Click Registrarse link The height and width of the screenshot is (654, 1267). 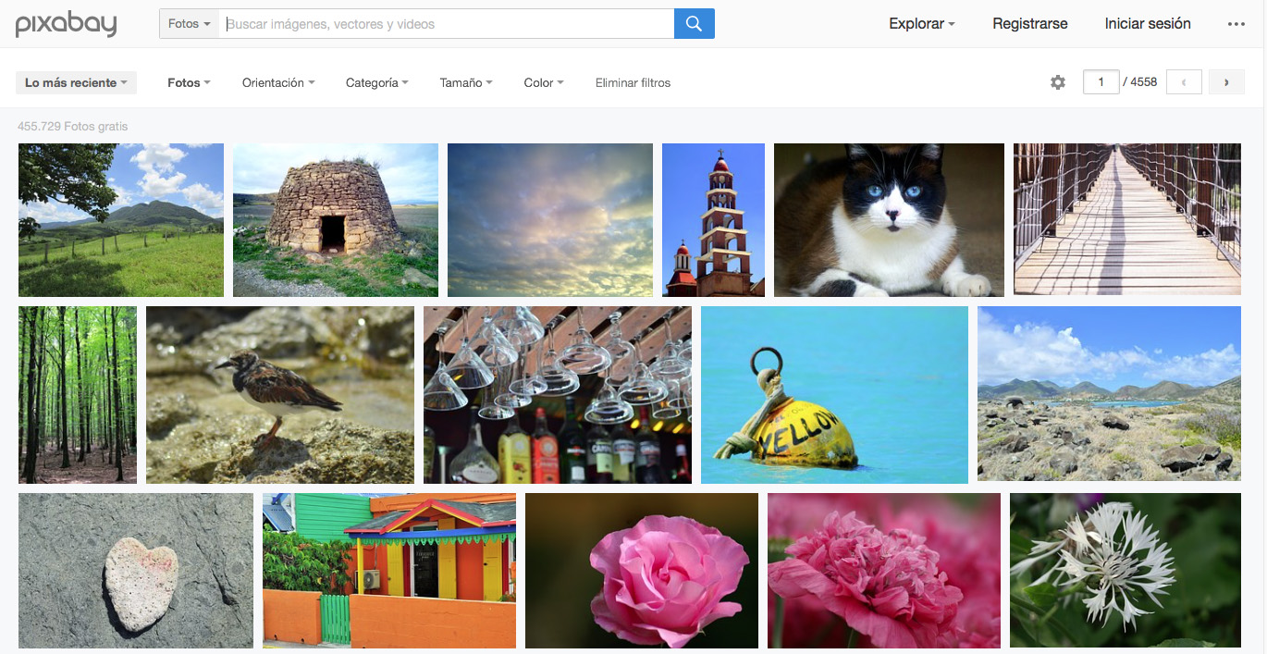click(x=1029, y=24)
